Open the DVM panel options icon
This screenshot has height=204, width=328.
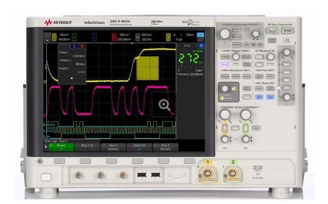(x=201, y=46)
